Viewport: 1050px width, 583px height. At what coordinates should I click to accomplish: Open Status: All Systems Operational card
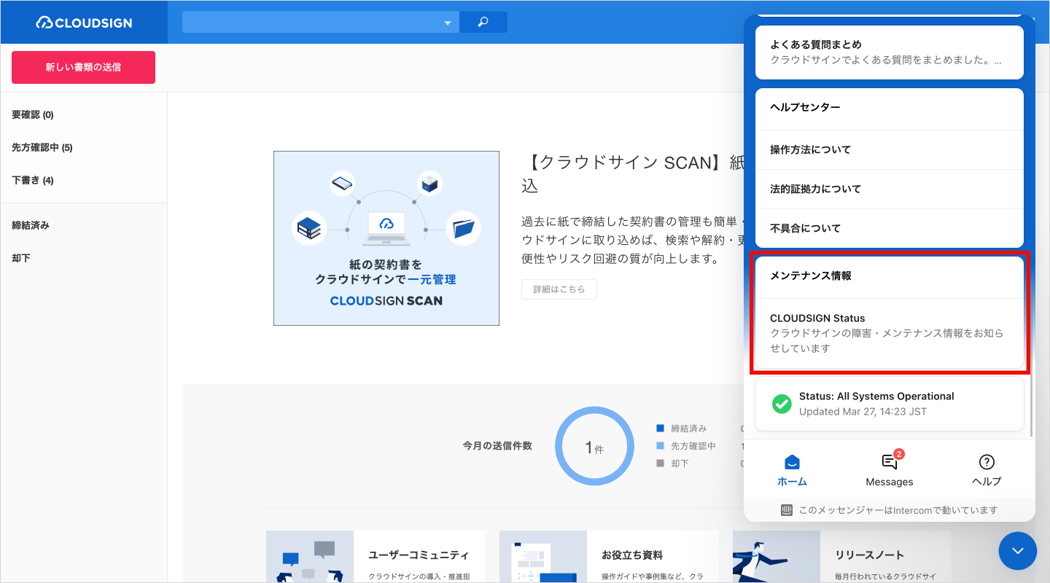point(890,404)
